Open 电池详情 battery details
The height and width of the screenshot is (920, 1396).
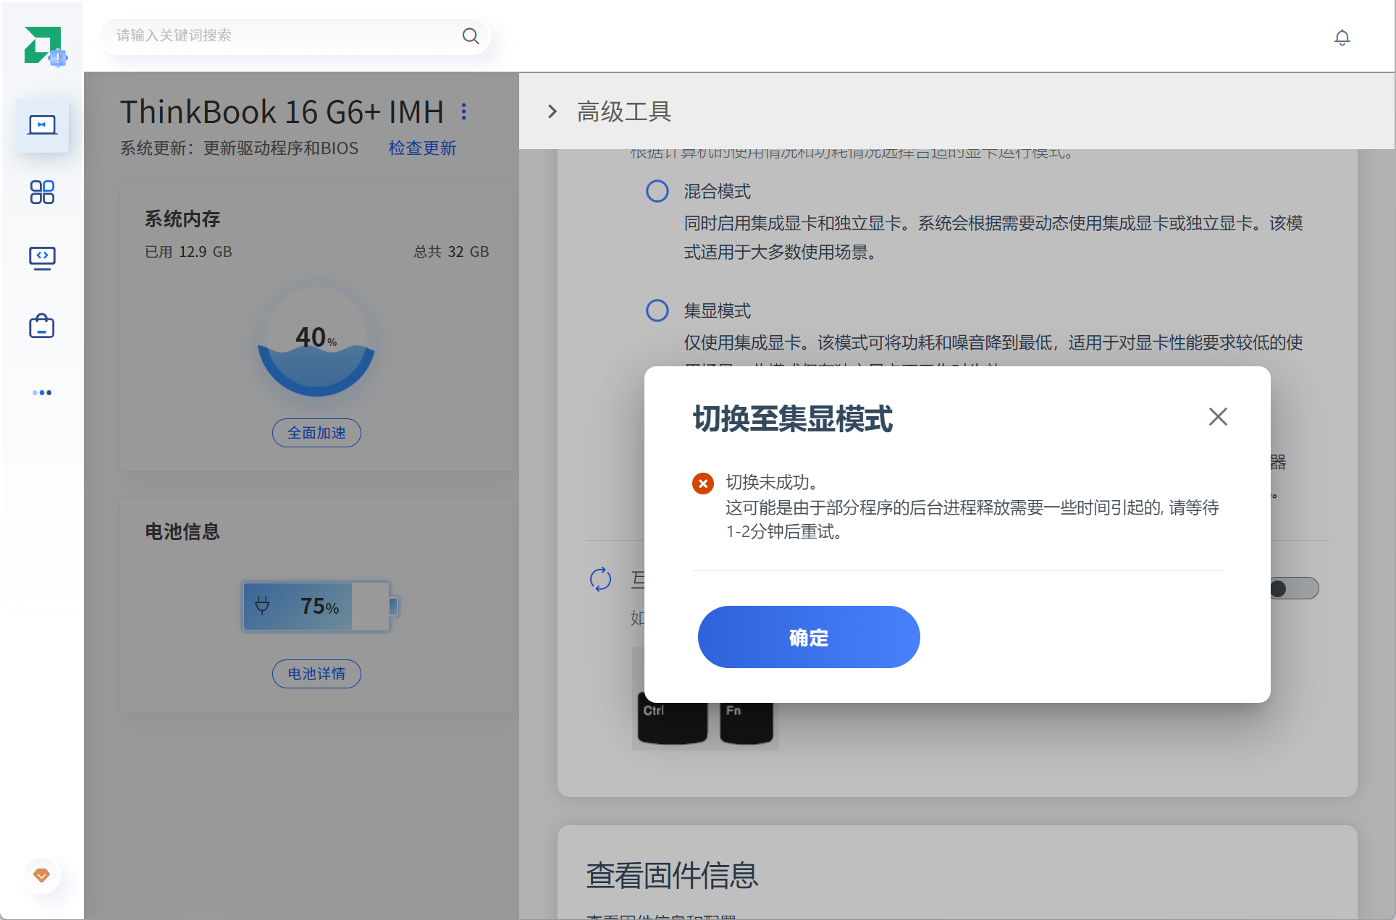click(316, 674)
